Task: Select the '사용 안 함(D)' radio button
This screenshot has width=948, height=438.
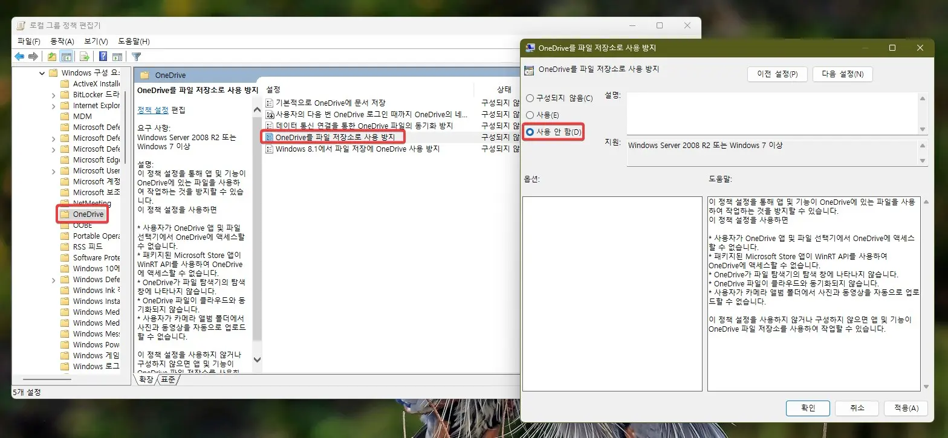Action: 530,132
